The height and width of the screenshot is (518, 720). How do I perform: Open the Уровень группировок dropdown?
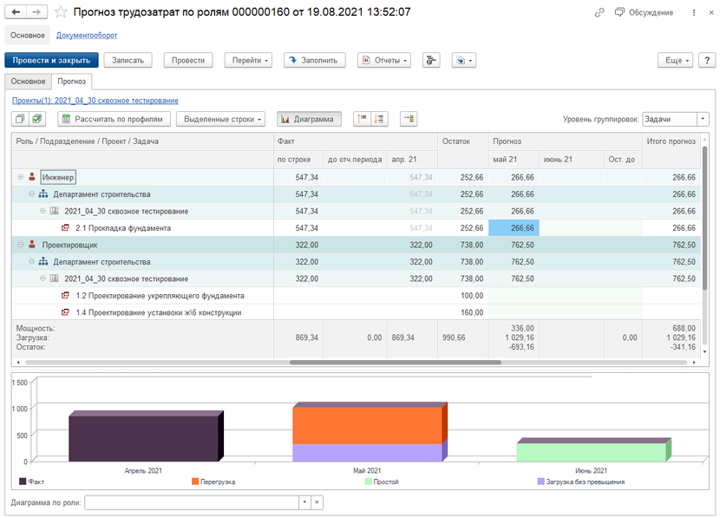[x=703, y=119]
